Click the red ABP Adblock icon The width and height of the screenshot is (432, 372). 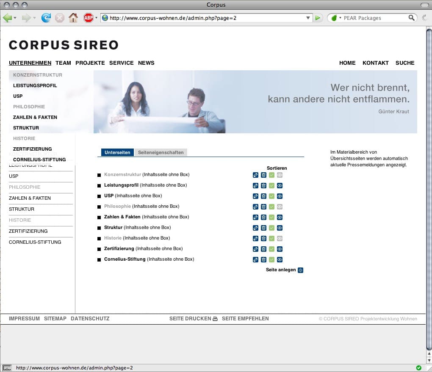(x=89, y=18)
